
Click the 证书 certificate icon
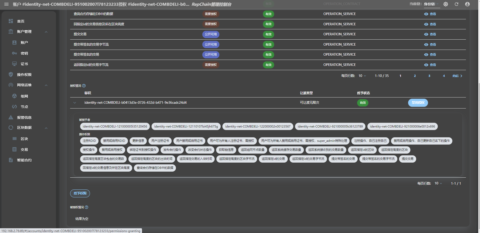click(x=15, y=64)
